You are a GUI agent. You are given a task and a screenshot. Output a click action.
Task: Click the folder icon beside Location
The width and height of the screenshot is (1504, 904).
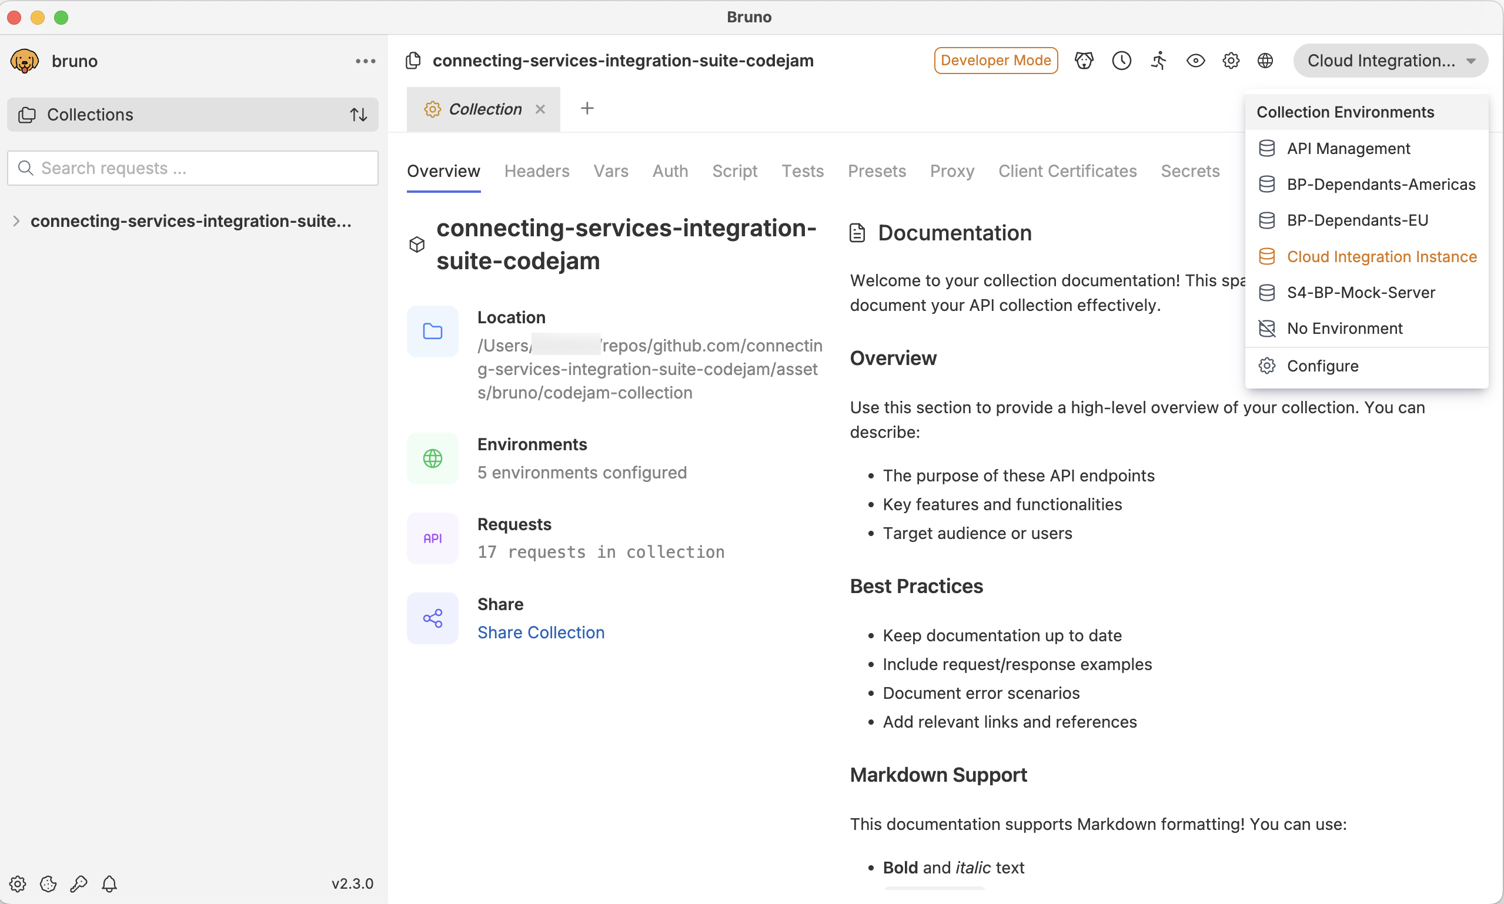(x=433, y=332)
